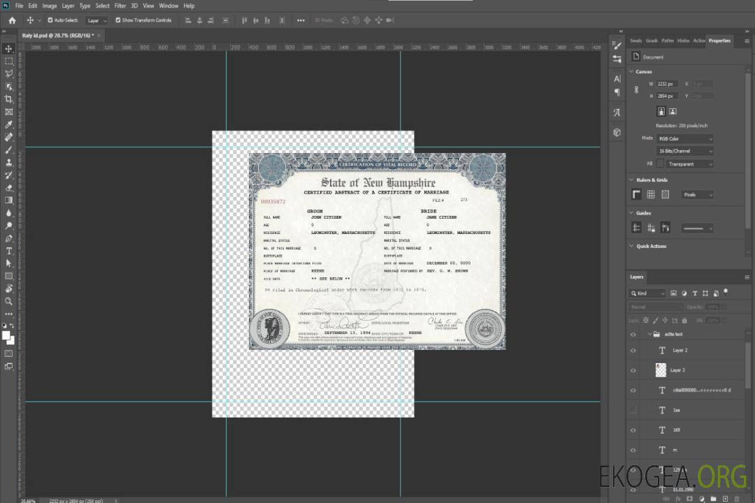The image size is (755, 503).
Task: Hide the 'adte text' group
Action: 633,335
